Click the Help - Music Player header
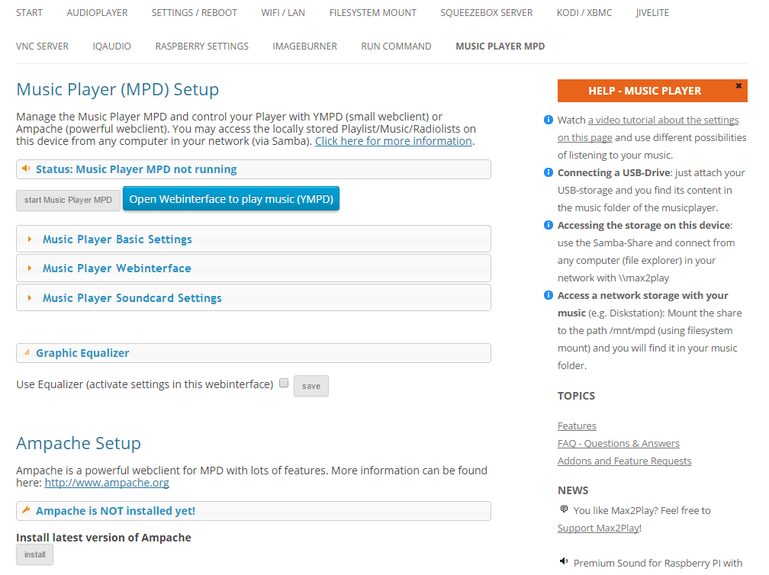This screenshot has width=769, height=575. [x=652, y=91]
